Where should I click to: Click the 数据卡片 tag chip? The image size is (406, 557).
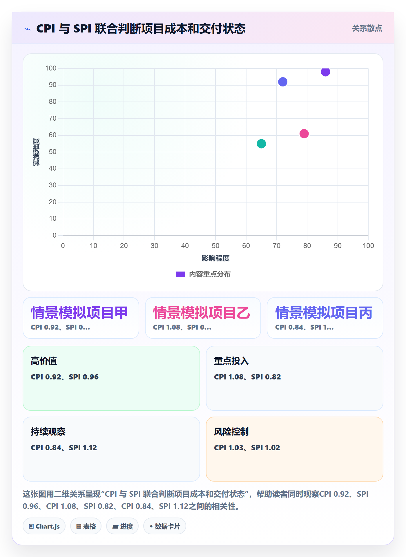165,526
